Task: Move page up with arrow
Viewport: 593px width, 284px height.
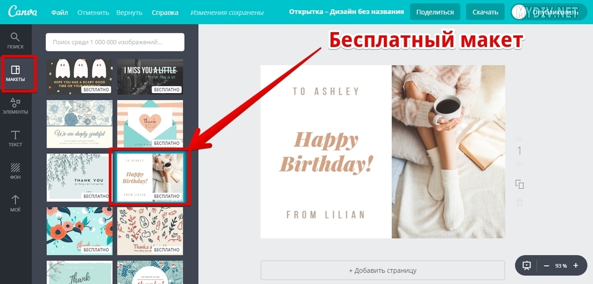Action: coord(520,138)
